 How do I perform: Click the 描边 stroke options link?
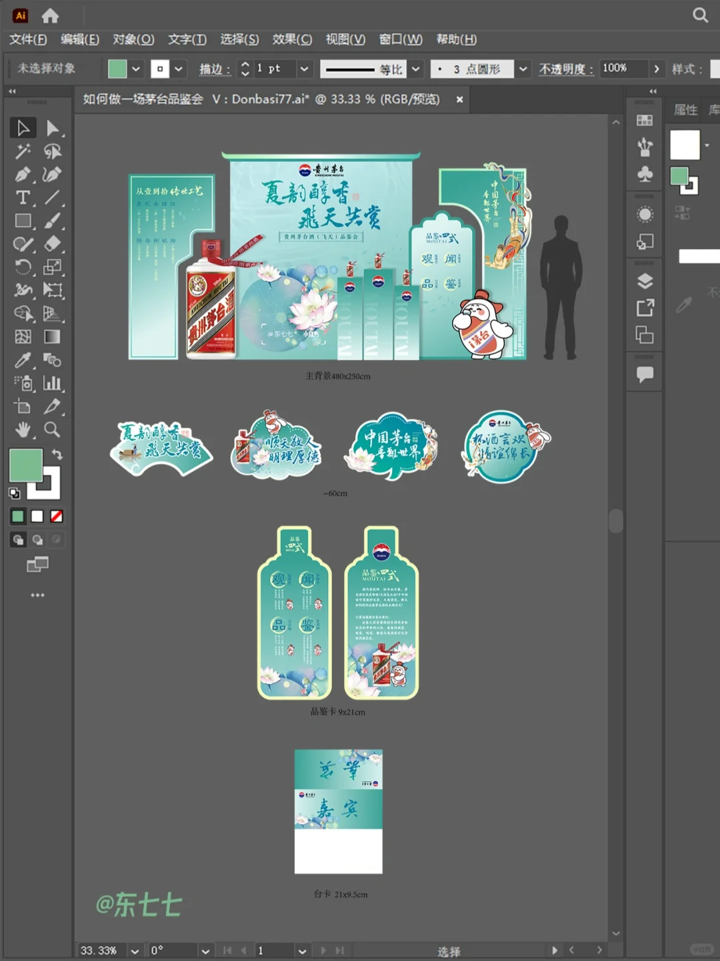click(214, 69)
